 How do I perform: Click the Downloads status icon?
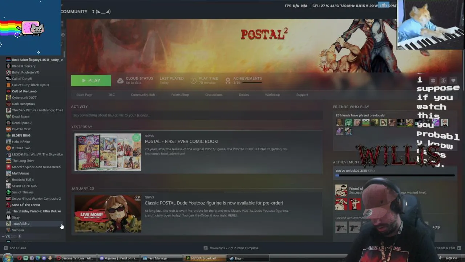[x=206, y=248]
